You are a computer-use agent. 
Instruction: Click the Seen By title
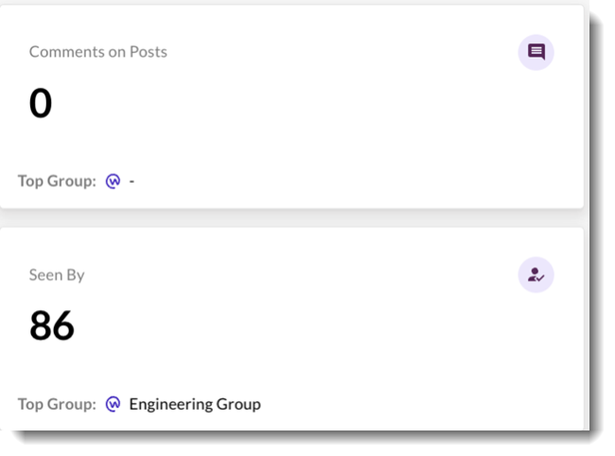(x=57, y=275)
